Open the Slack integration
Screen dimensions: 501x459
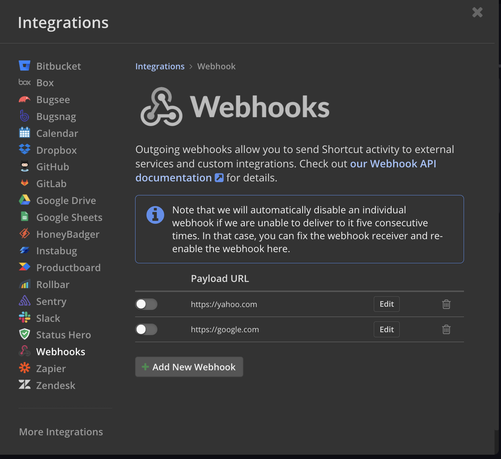(x=48, y=318)
